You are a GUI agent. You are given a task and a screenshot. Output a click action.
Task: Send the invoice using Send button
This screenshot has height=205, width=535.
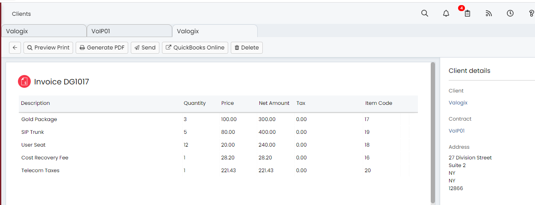pyautogui.click(x=145, y=48)
